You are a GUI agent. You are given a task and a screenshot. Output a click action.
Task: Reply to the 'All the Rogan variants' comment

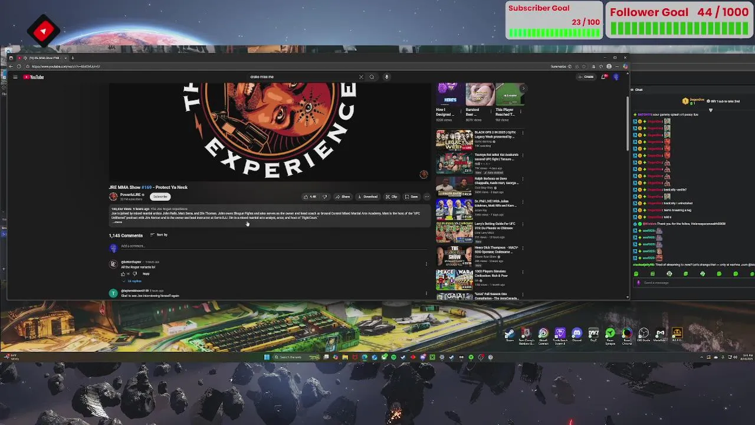146,274
